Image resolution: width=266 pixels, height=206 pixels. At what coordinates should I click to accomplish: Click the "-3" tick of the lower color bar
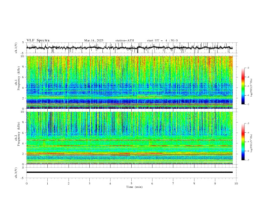coord(248,124)
